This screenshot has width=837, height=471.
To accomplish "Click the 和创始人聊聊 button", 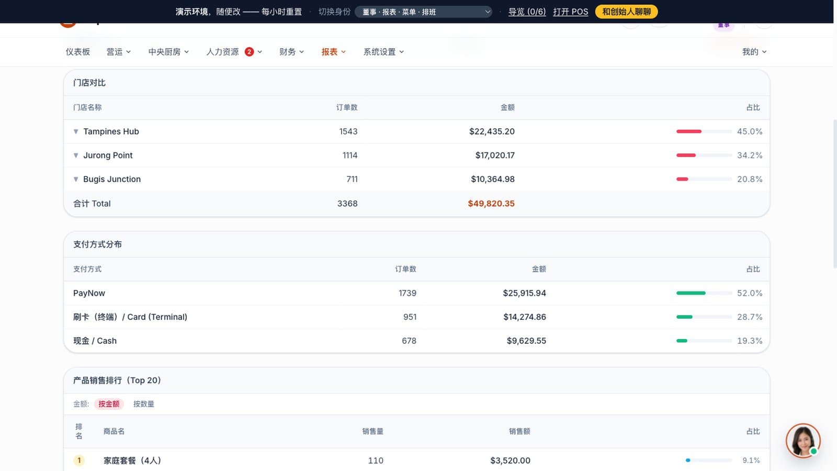I will 626,12.
